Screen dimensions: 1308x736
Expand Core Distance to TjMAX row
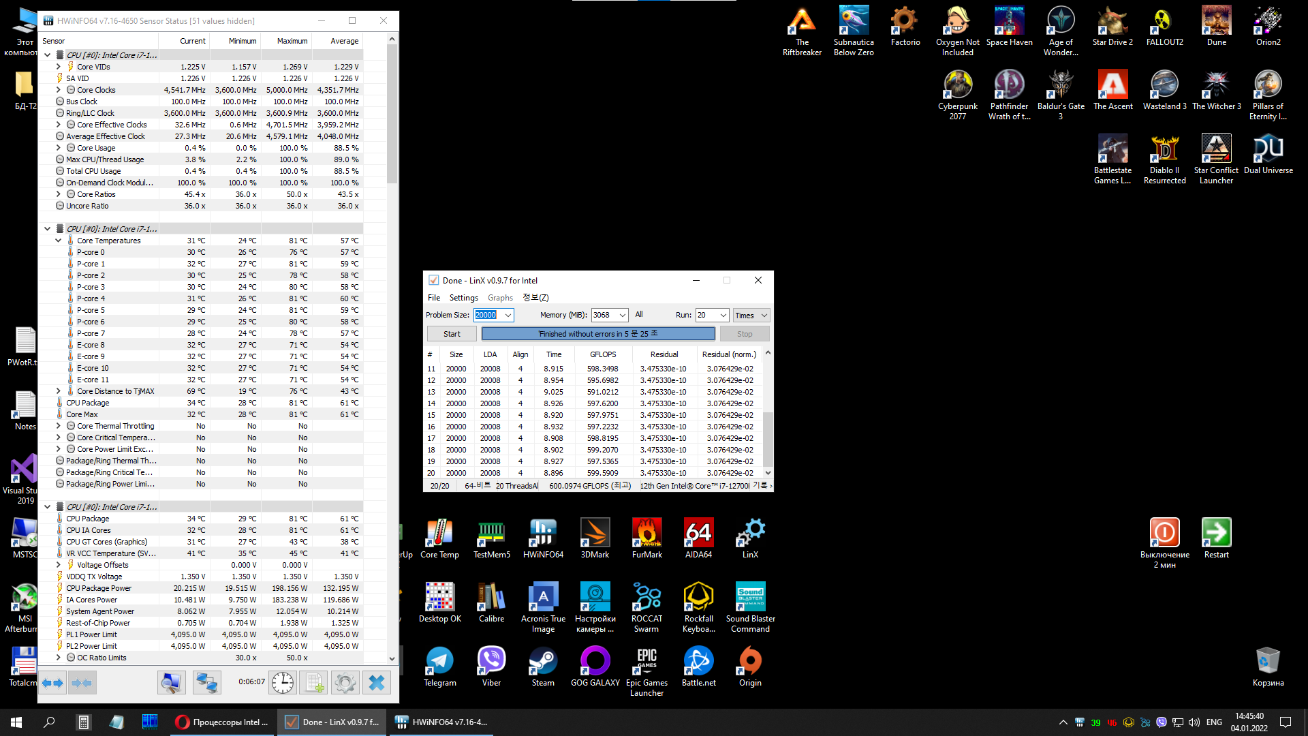tap(59, 391)
